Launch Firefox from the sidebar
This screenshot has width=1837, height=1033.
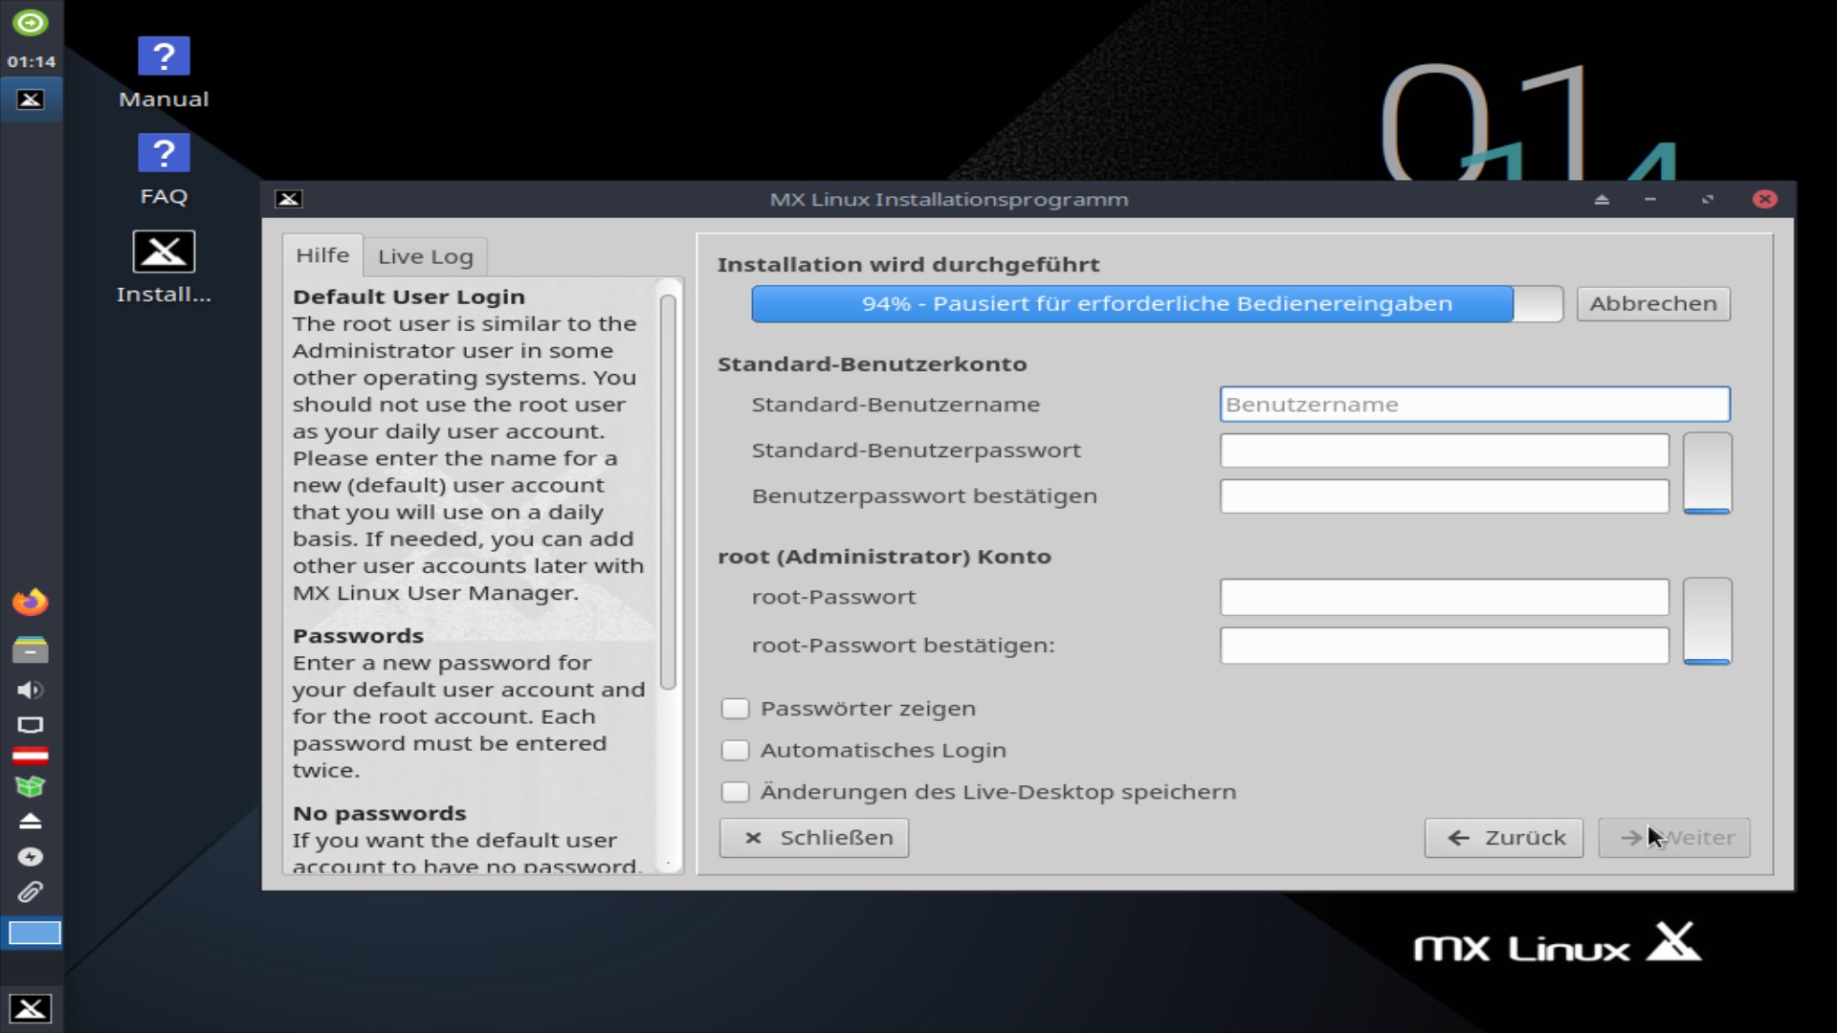31,601
